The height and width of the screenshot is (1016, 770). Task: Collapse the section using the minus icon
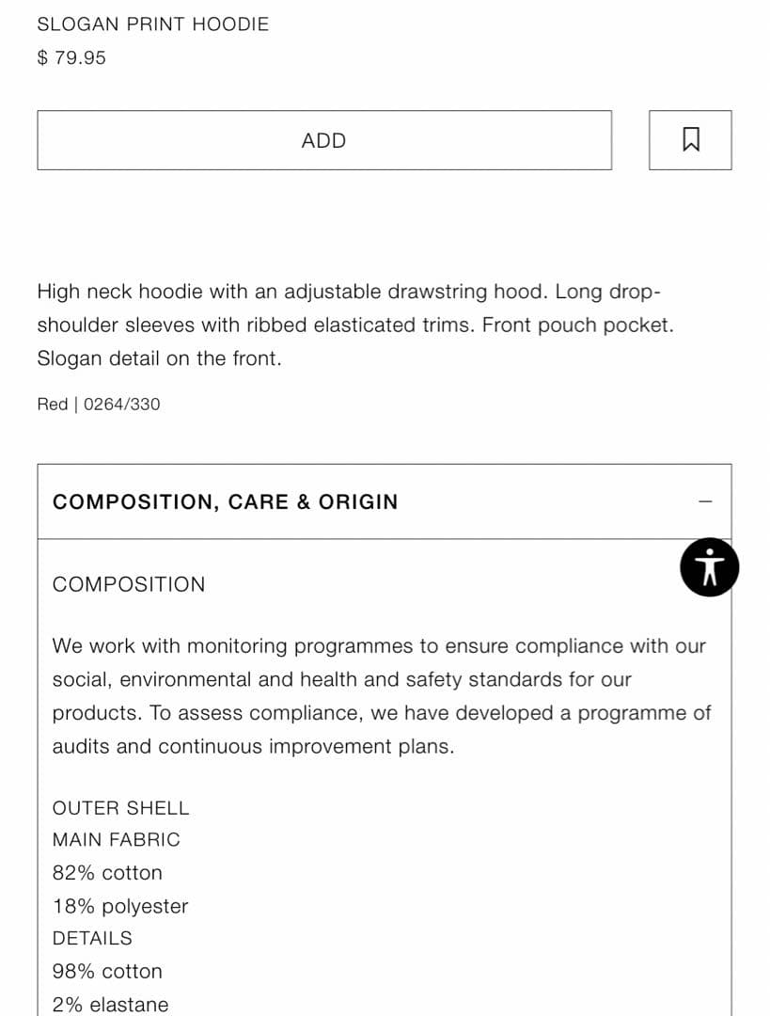[x=705, y=501]
